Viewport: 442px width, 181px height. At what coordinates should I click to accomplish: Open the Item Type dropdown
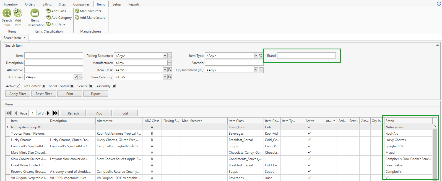click(256, 55)
